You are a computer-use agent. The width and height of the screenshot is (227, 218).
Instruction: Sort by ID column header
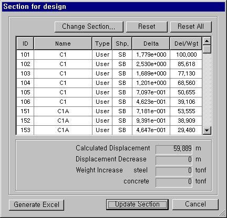pos(25,43)
